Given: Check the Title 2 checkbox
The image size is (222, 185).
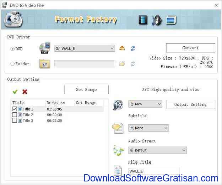Looking at the screenshot, I should pyautogui.click(x=15, y=115).
